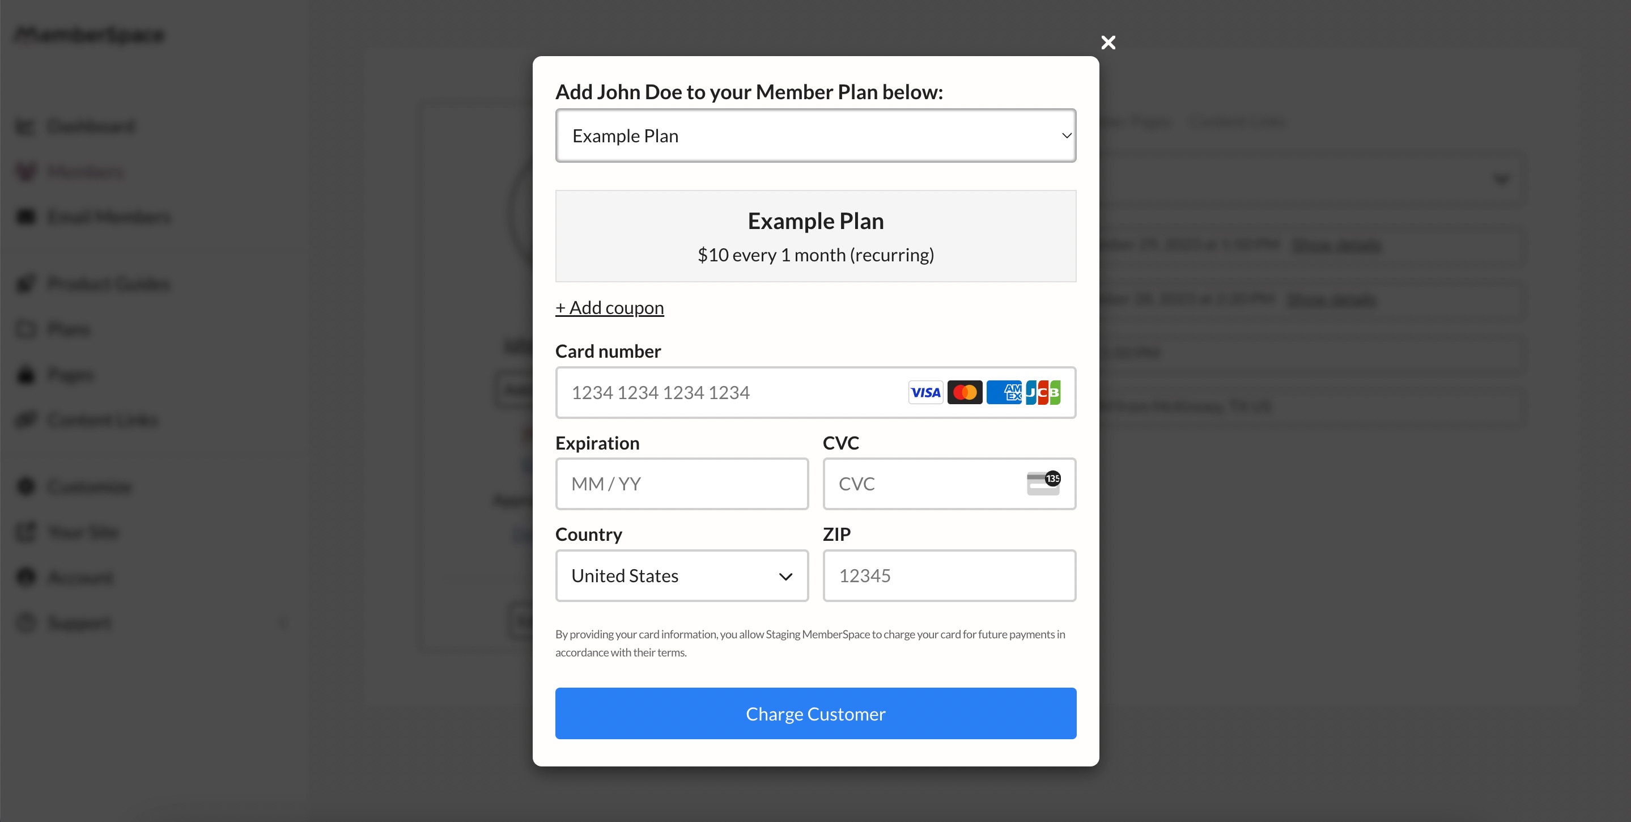Click the Account icon in the sidebar

26,577
